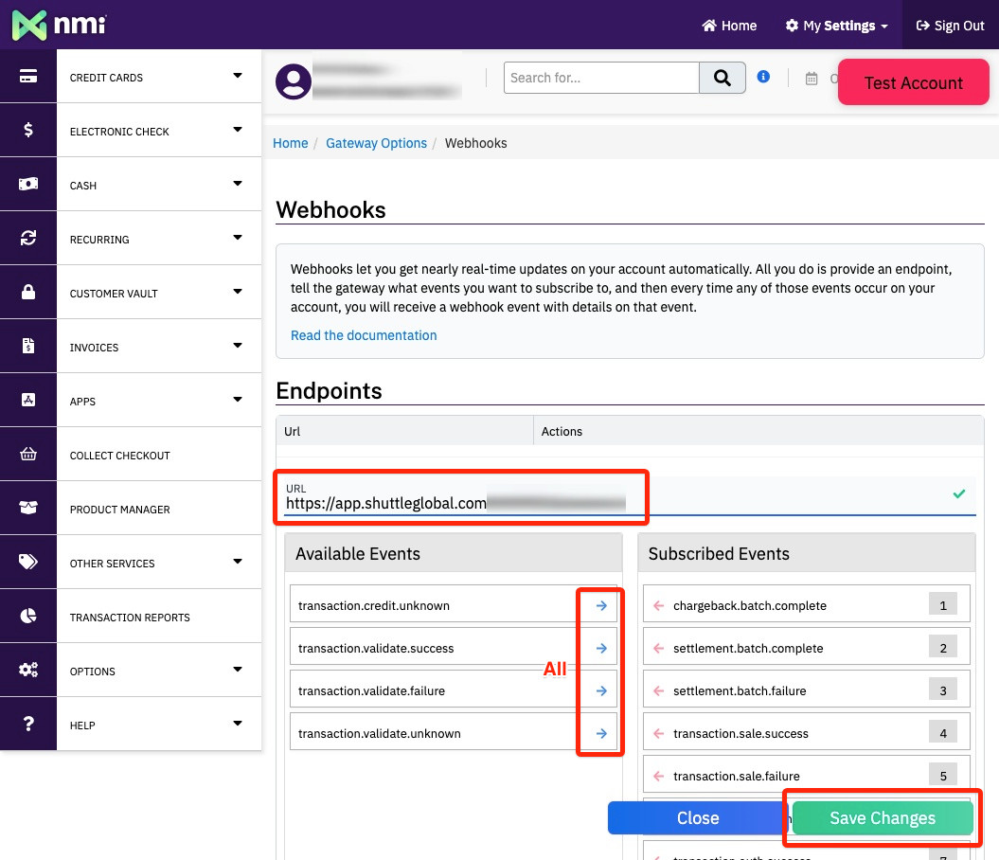This screenshot has height=860, width=999.
Task: Open Product Manager in sidebar
Action: pos(119,510)
